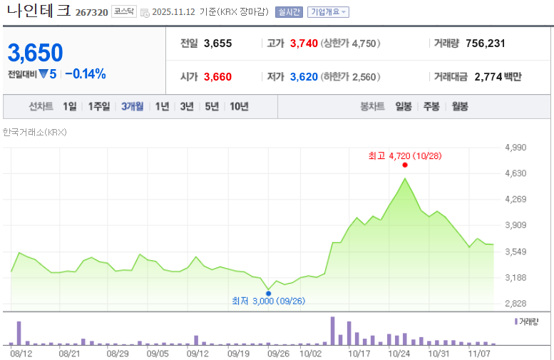Open the 기업개요 dropdown
The height and width of the screenshot is (360, 554).
point(328,12)
